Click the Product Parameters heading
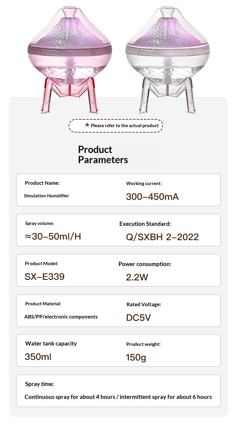 pyautogui.click(x=103, y=154)
